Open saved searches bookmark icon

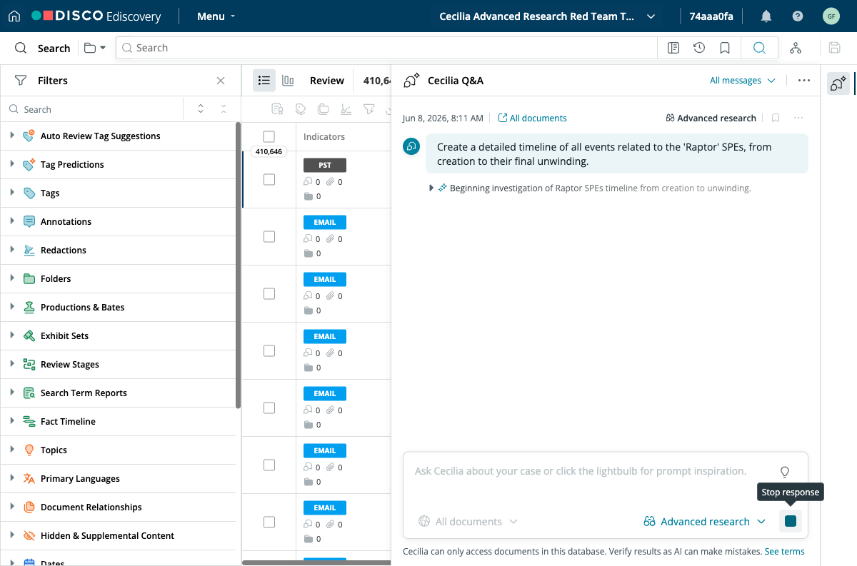click(x=725, y=48)
